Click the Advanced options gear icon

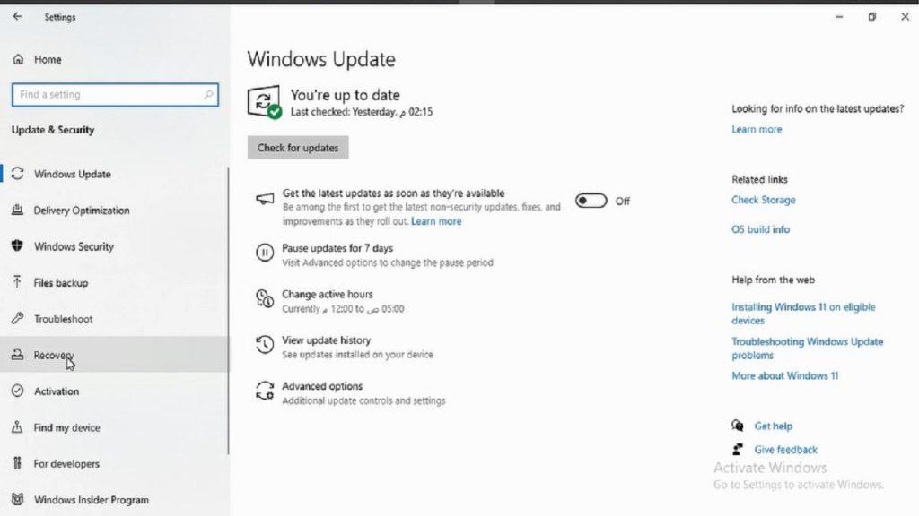[265, 392]
